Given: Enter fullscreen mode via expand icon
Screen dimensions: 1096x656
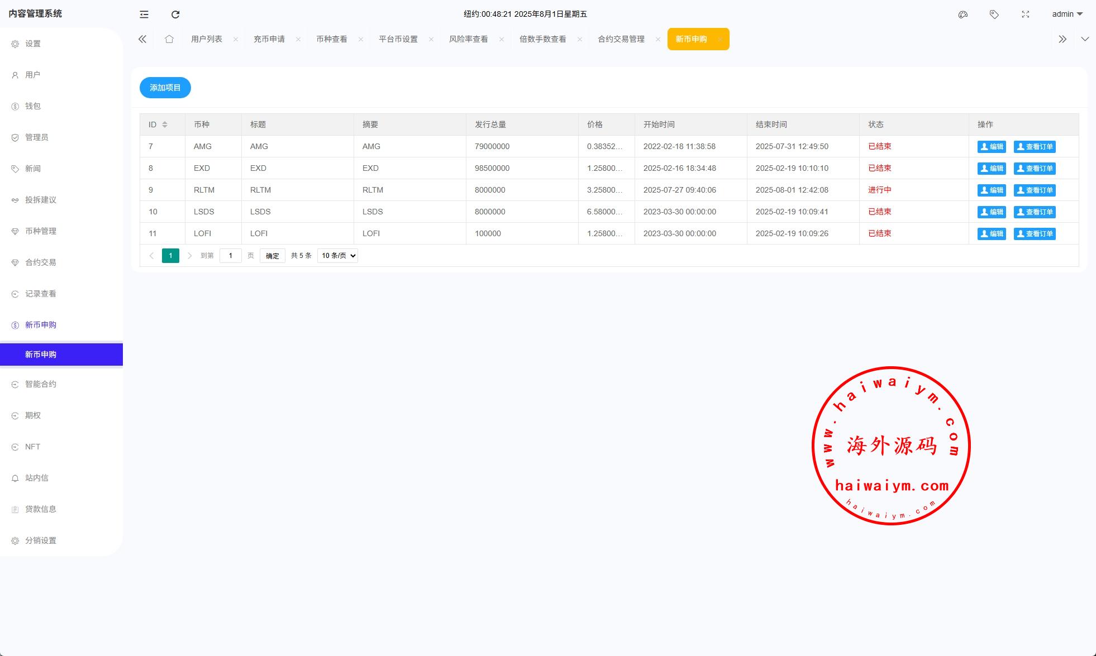Looking at the screenshot, I should point(1025,15).
